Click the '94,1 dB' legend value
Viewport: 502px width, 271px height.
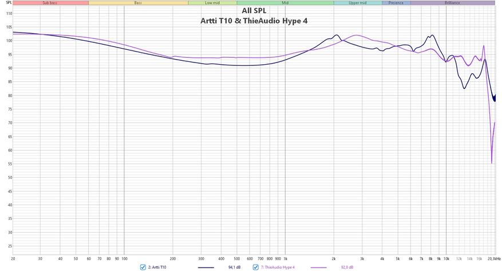(234, 267)
